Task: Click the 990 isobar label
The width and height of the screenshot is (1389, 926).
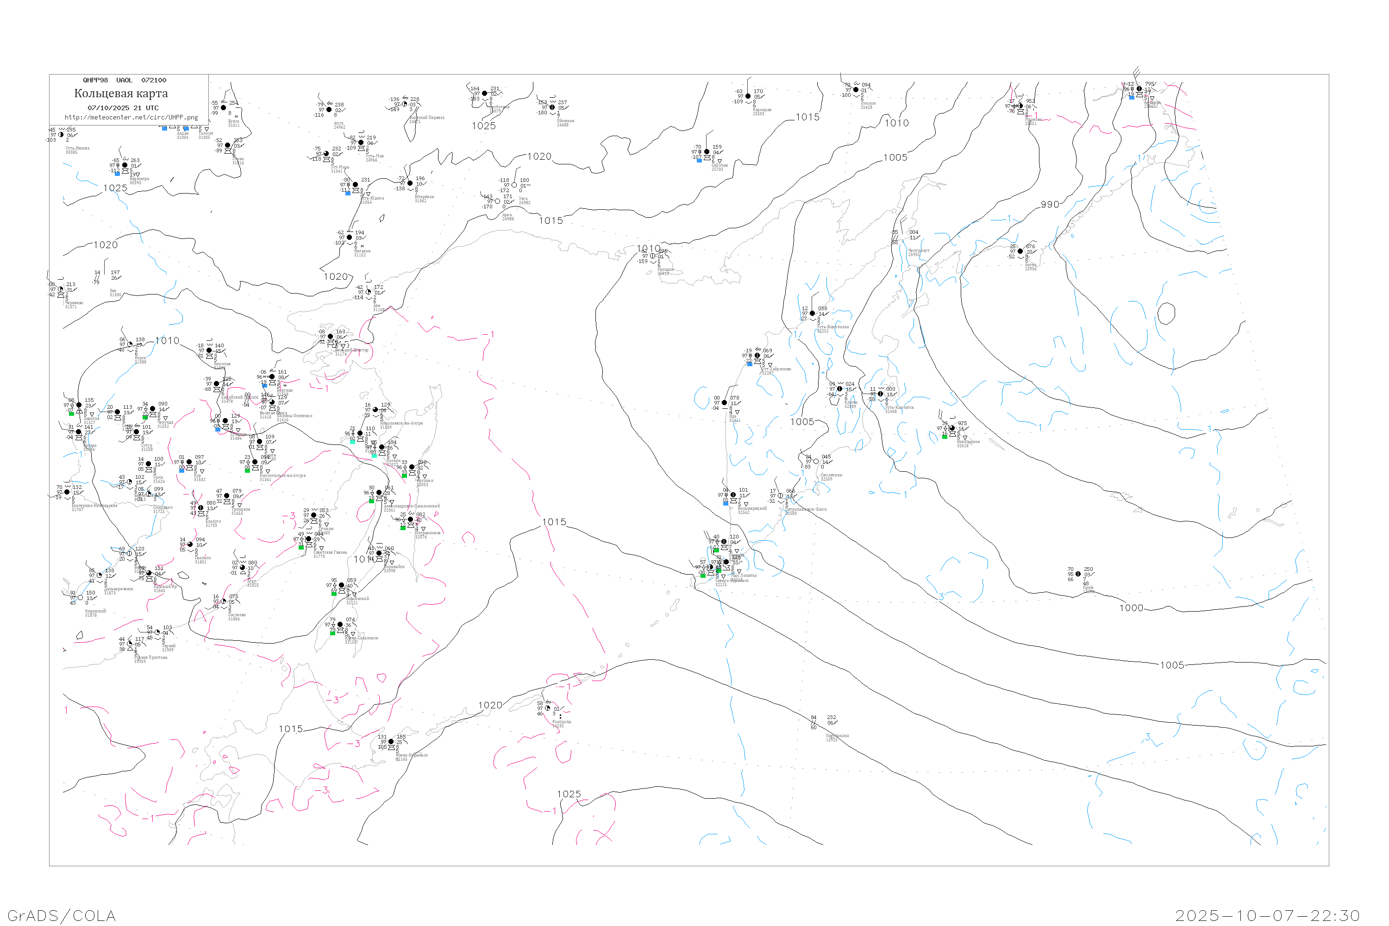Action: [1050, 204]
